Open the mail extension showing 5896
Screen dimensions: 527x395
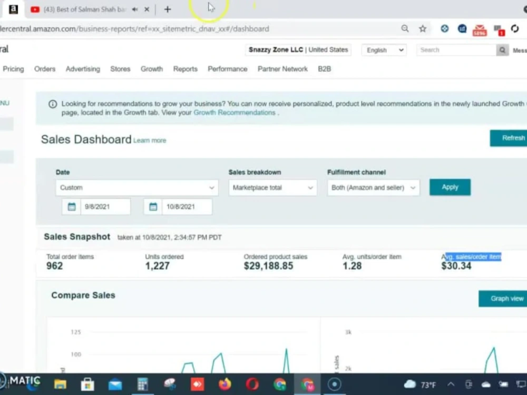pyautogui.click(x=480, y=30)
